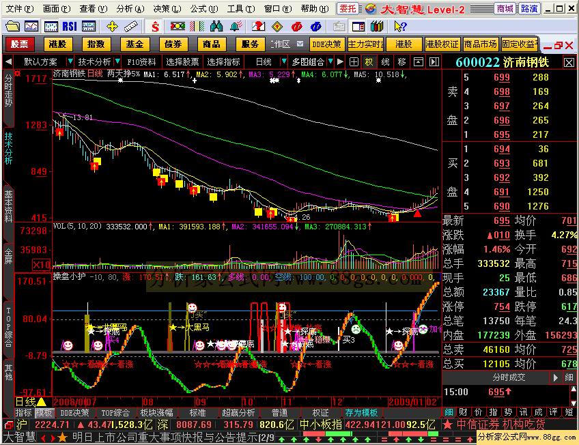Click the 股票 category button
The height and width of the screenshot is (445, 579).
[20, 44]
